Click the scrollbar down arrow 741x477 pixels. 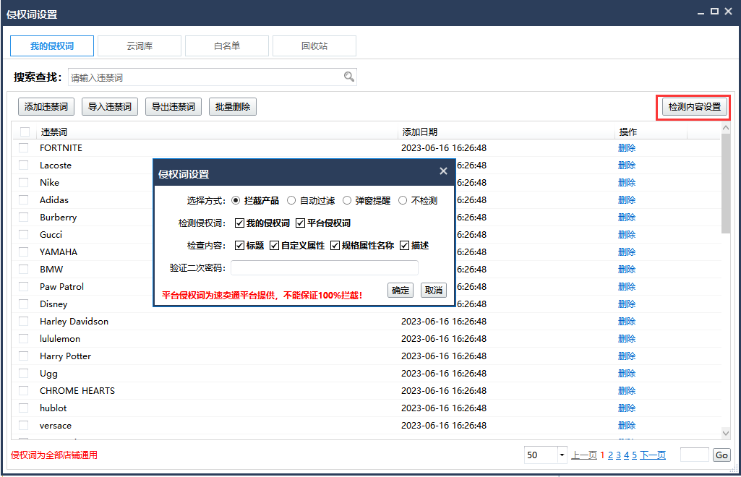tap(725, 433)
